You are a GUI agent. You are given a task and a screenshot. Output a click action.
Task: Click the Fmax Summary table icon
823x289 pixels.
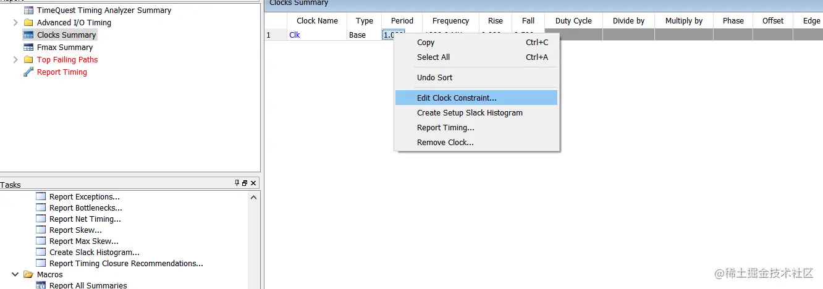(28, 48)
